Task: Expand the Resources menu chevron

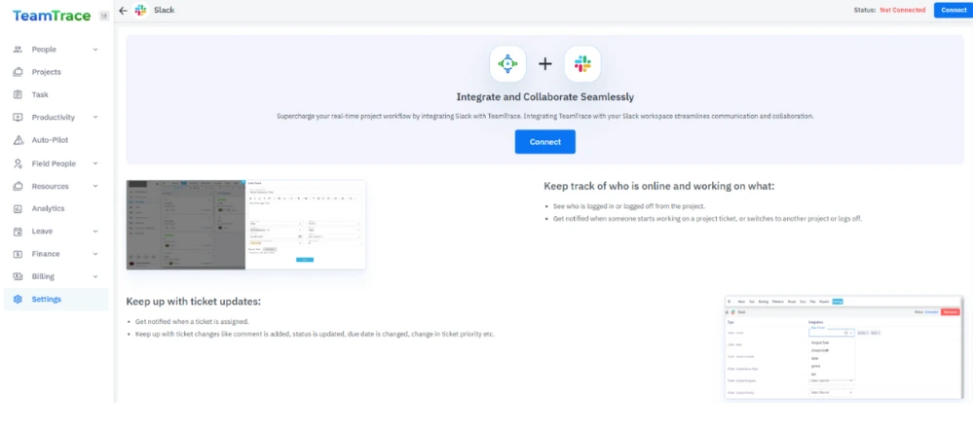Action: 95,186
